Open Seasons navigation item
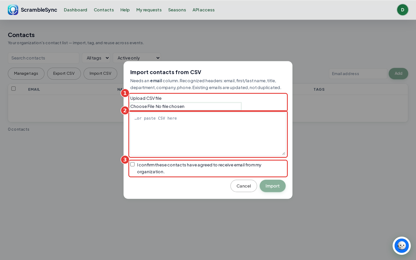 pos(177,10)
